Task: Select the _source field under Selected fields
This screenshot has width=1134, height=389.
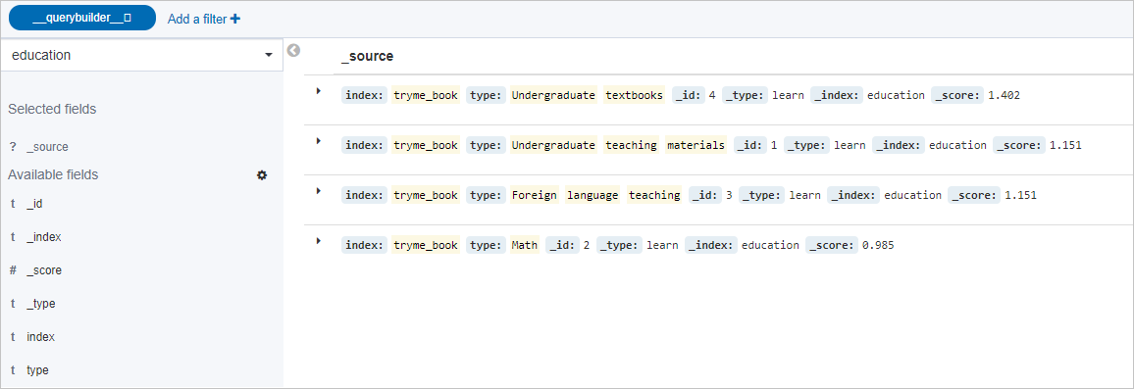Action: pos(48,147)
